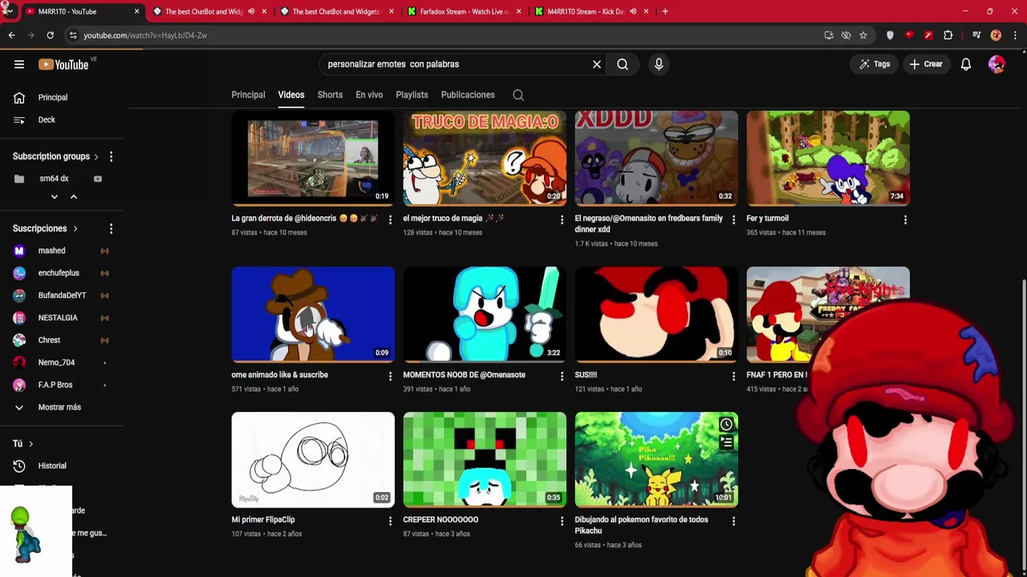Search within the channel using magnifier icon

pyautogui.click(x=518, y=95)
